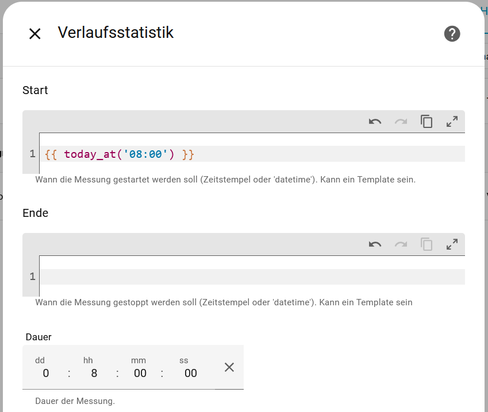
Task: Clear the Dauer duration value
Action: point(229,367)
